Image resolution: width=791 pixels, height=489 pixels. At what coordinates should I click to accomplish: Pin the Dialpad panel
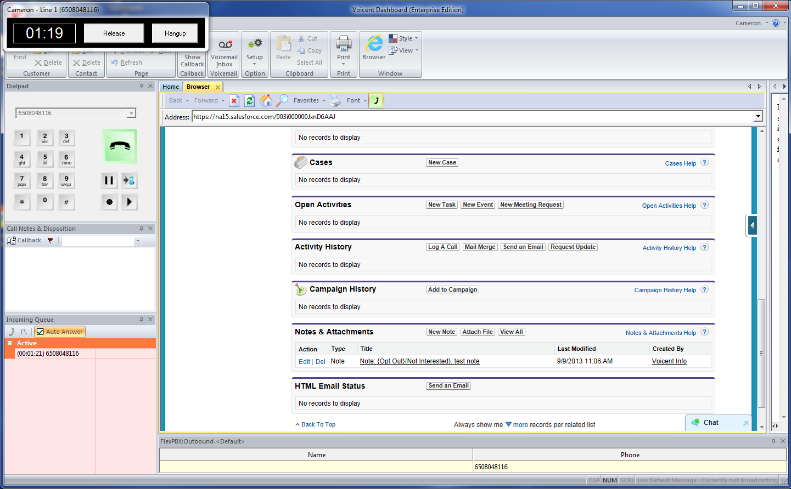tap(141, 86)
